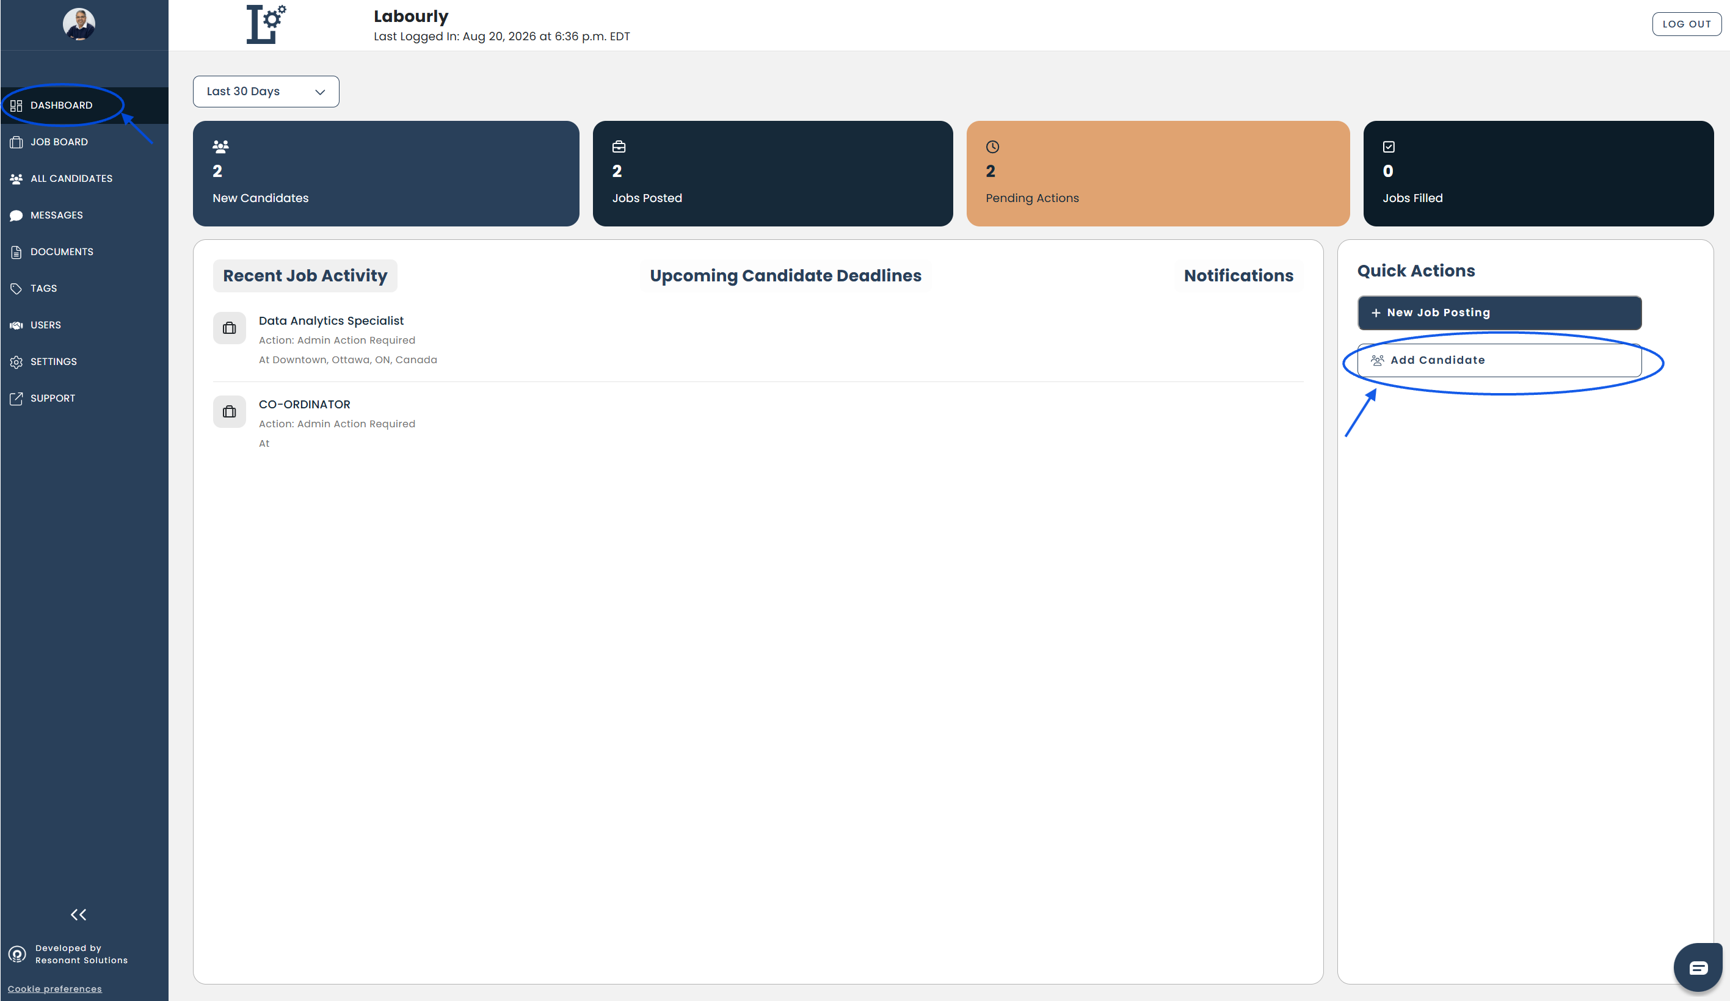
Task: Switch to Upcoming Candidate Deadlines tab
Action: pos(785,276)
